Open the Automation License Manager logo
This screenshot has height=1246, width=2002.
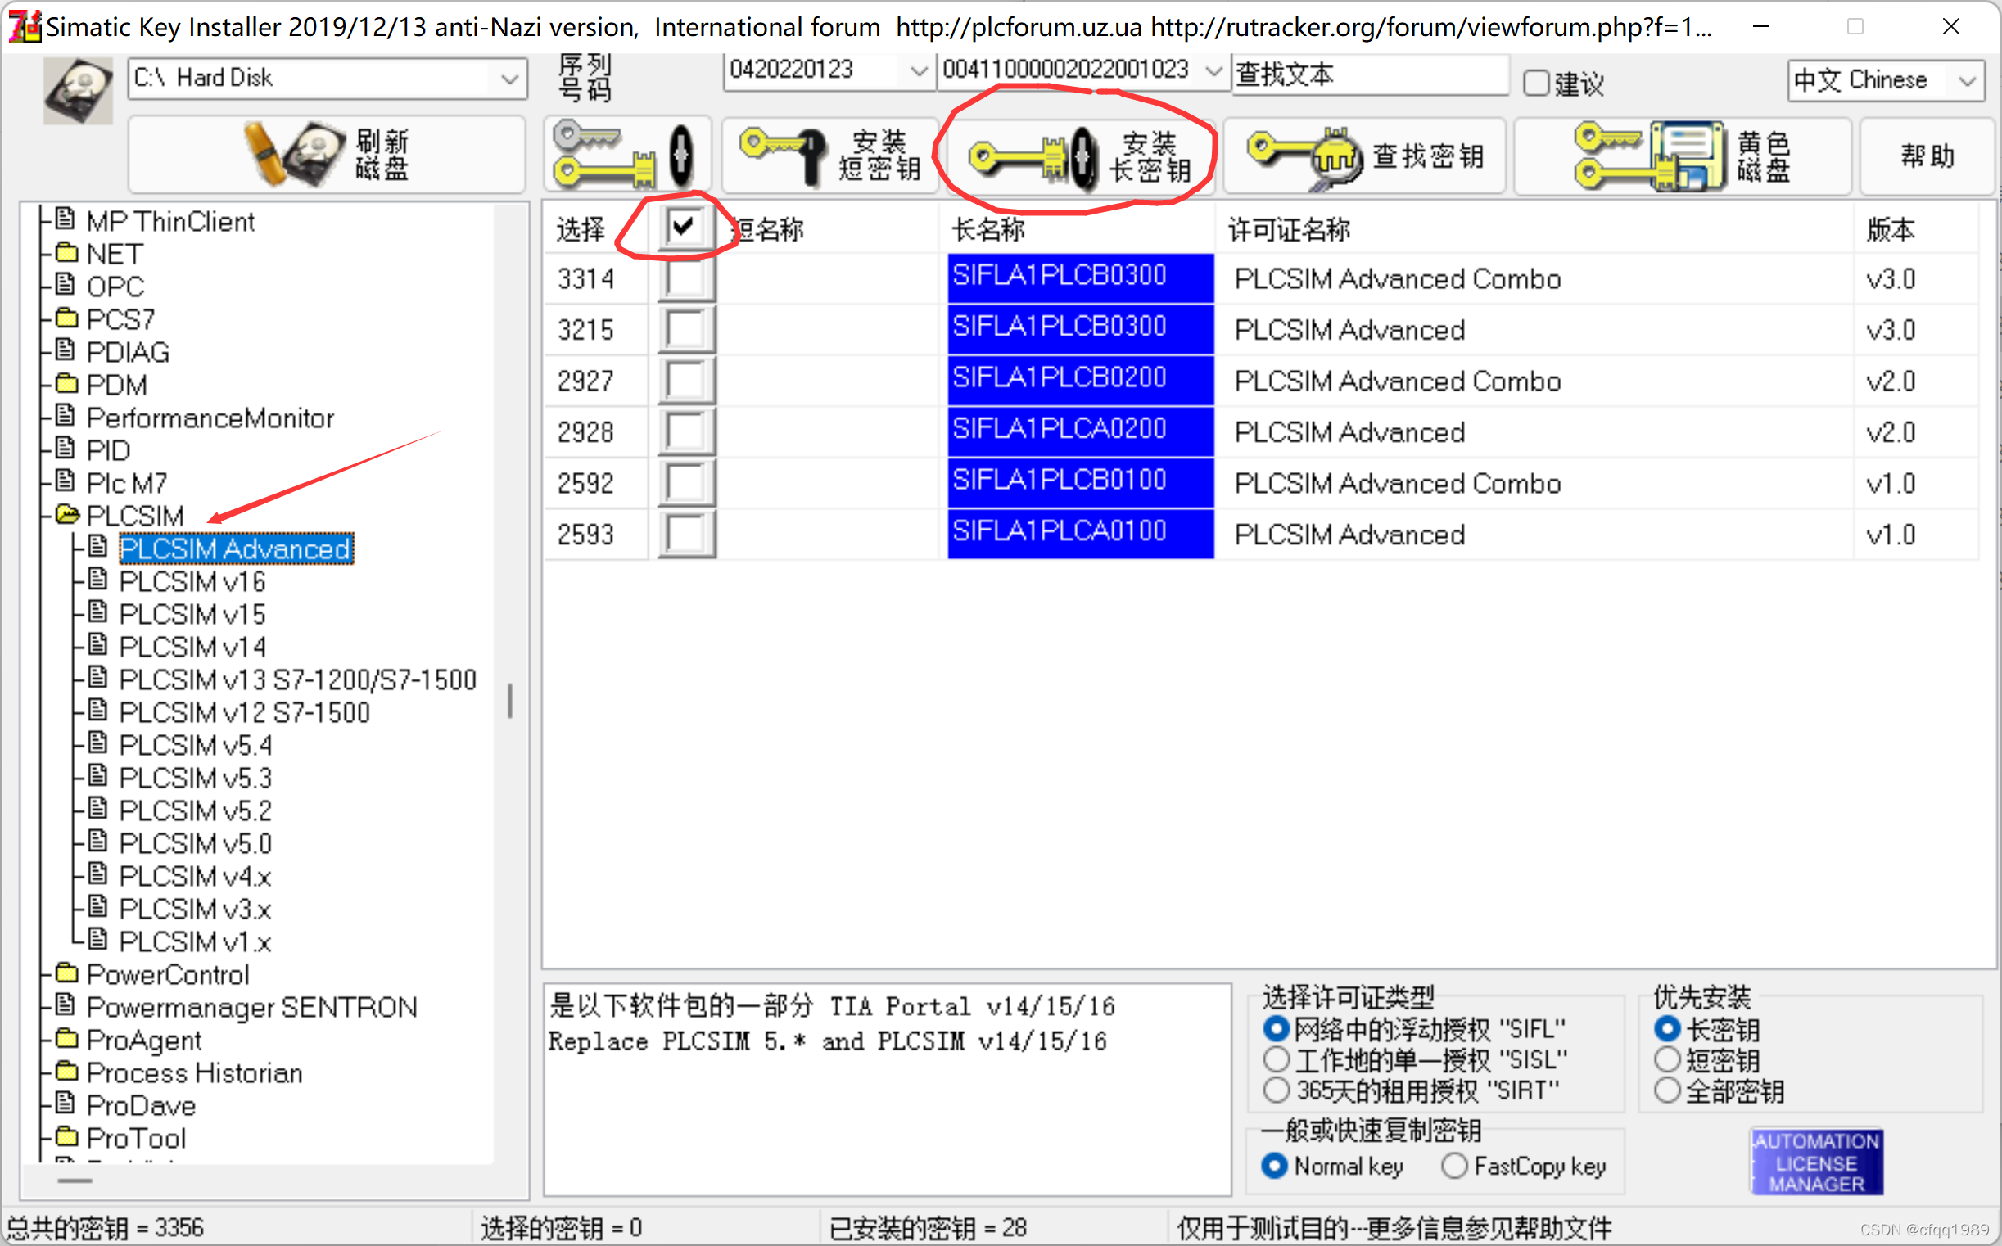point(1816,1162)
